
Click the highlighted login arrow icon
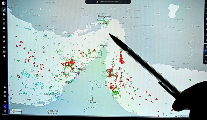[x=5, y=107]
